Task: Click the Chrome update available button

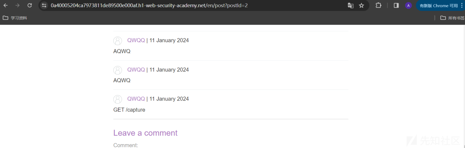Action: [439, 5]
